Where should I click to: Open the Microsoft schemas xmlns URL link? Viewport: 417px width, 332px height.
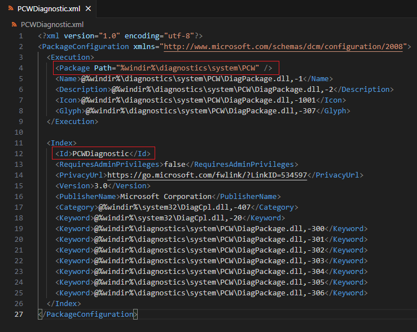[284, 46]
